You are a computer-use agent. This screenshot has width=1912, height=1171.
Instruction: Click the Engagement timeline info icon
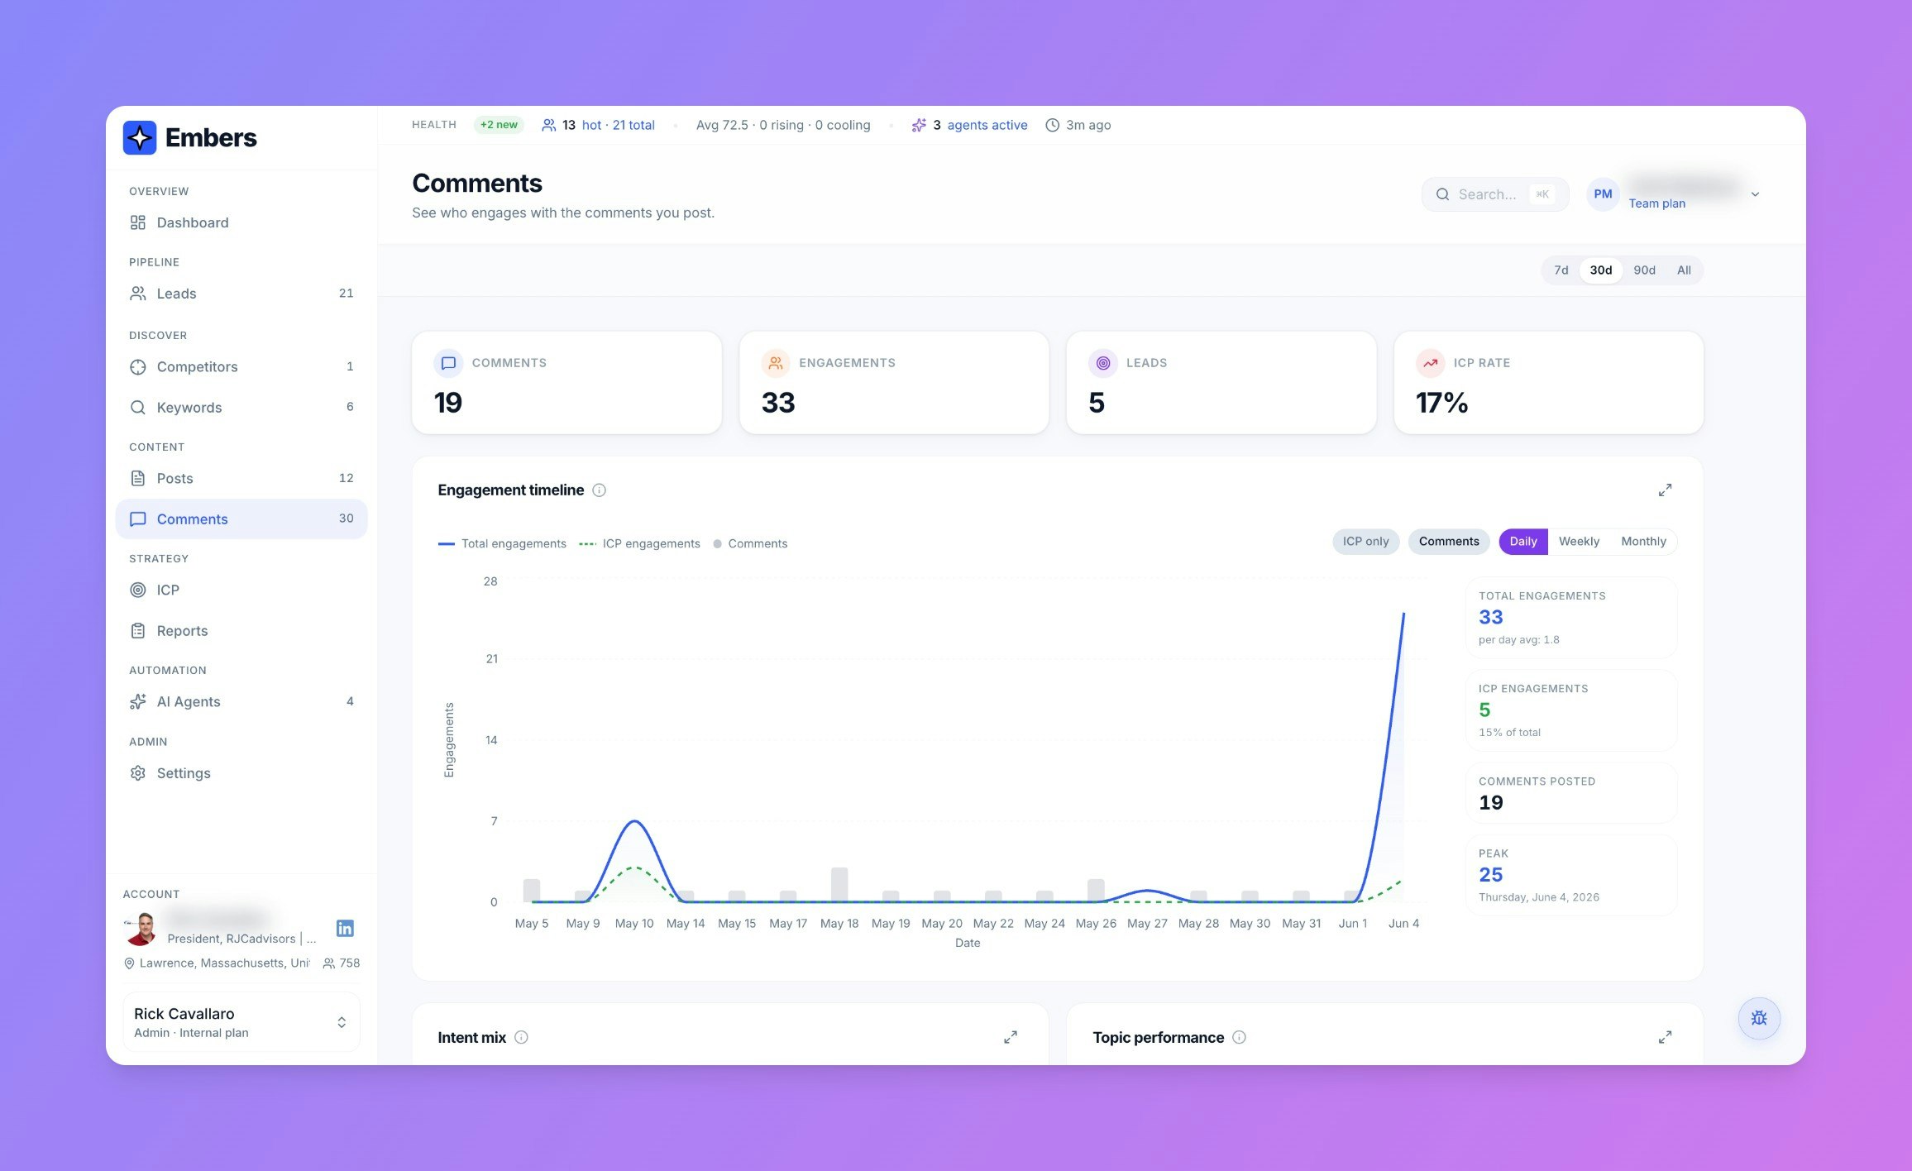coord(600,490)
